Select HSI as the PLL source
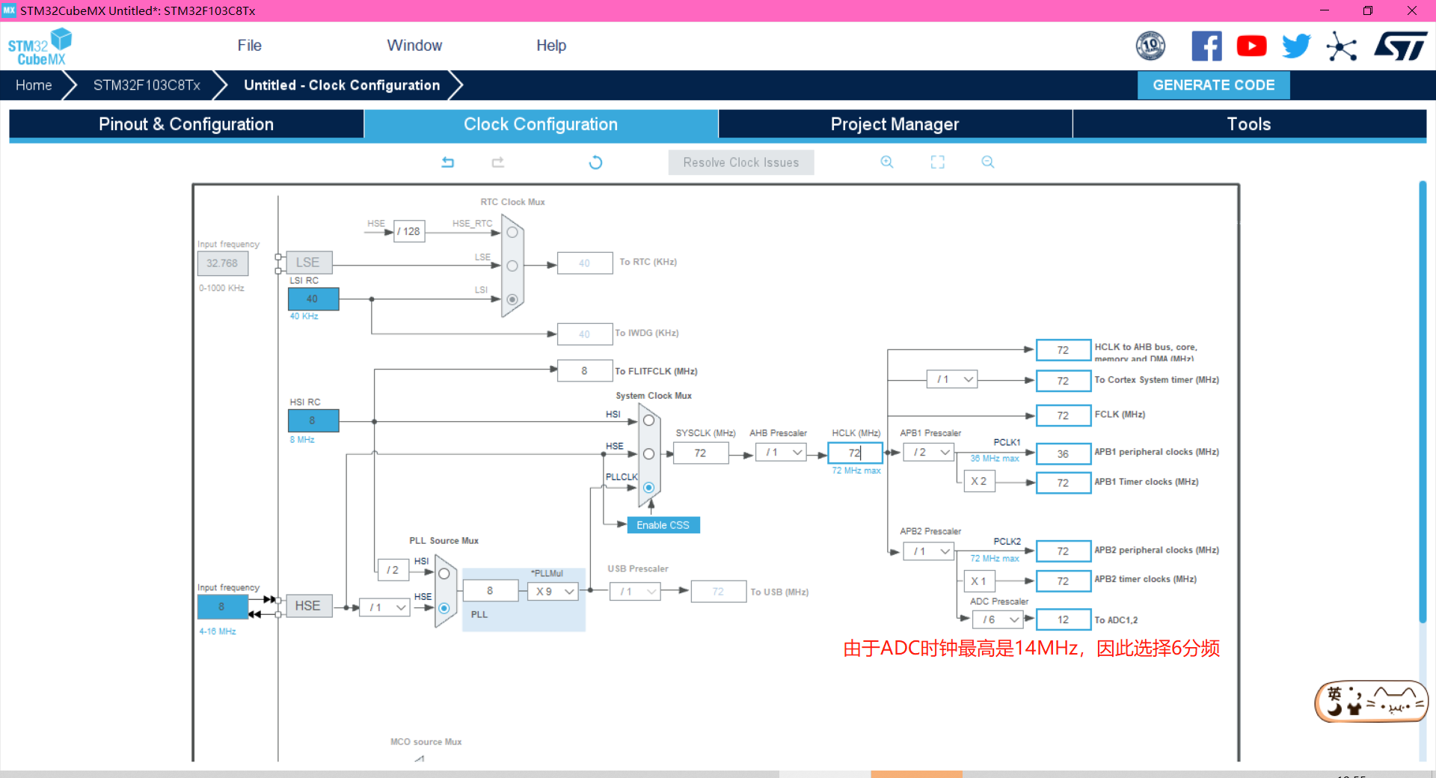This screenshot has height=778, width=1436. pyautogui.click(x=444, y=574)
